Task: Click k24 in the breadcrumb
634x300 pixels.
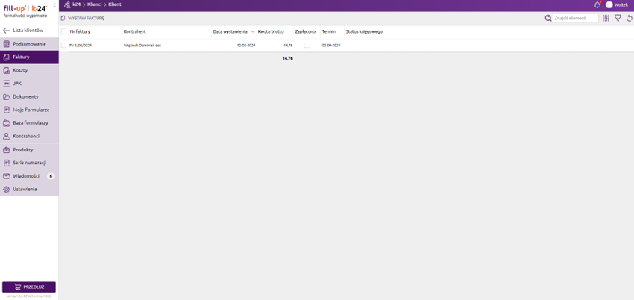Action: [76, 4]
